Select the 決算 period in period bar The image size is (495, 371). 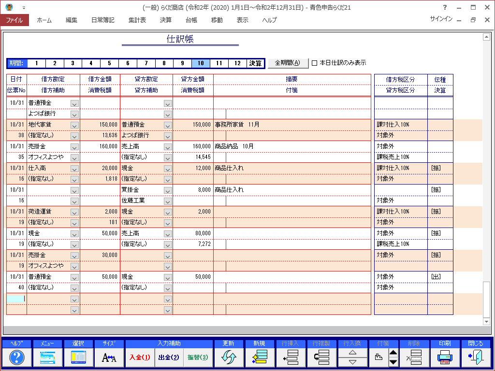[255, 63]
